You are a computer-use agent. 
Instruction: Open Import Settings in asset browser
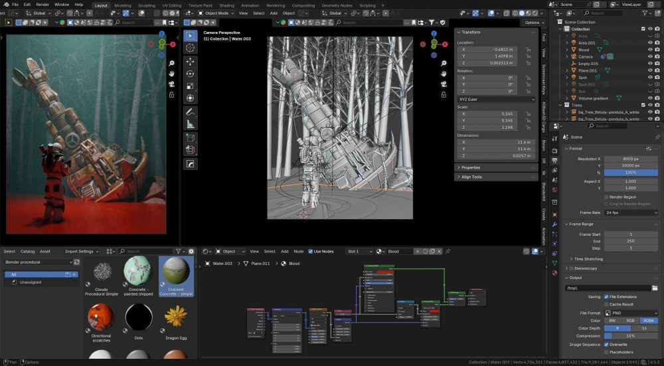click(81, 252)
